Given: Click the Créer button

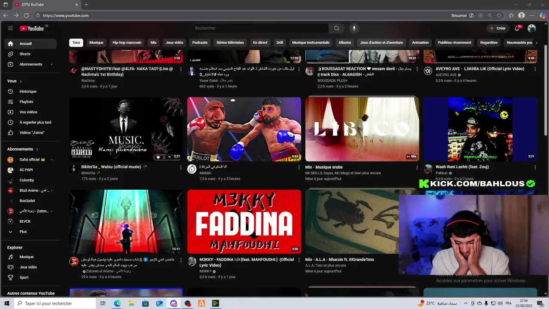Looking at the screenshot, I should [498, 28].
